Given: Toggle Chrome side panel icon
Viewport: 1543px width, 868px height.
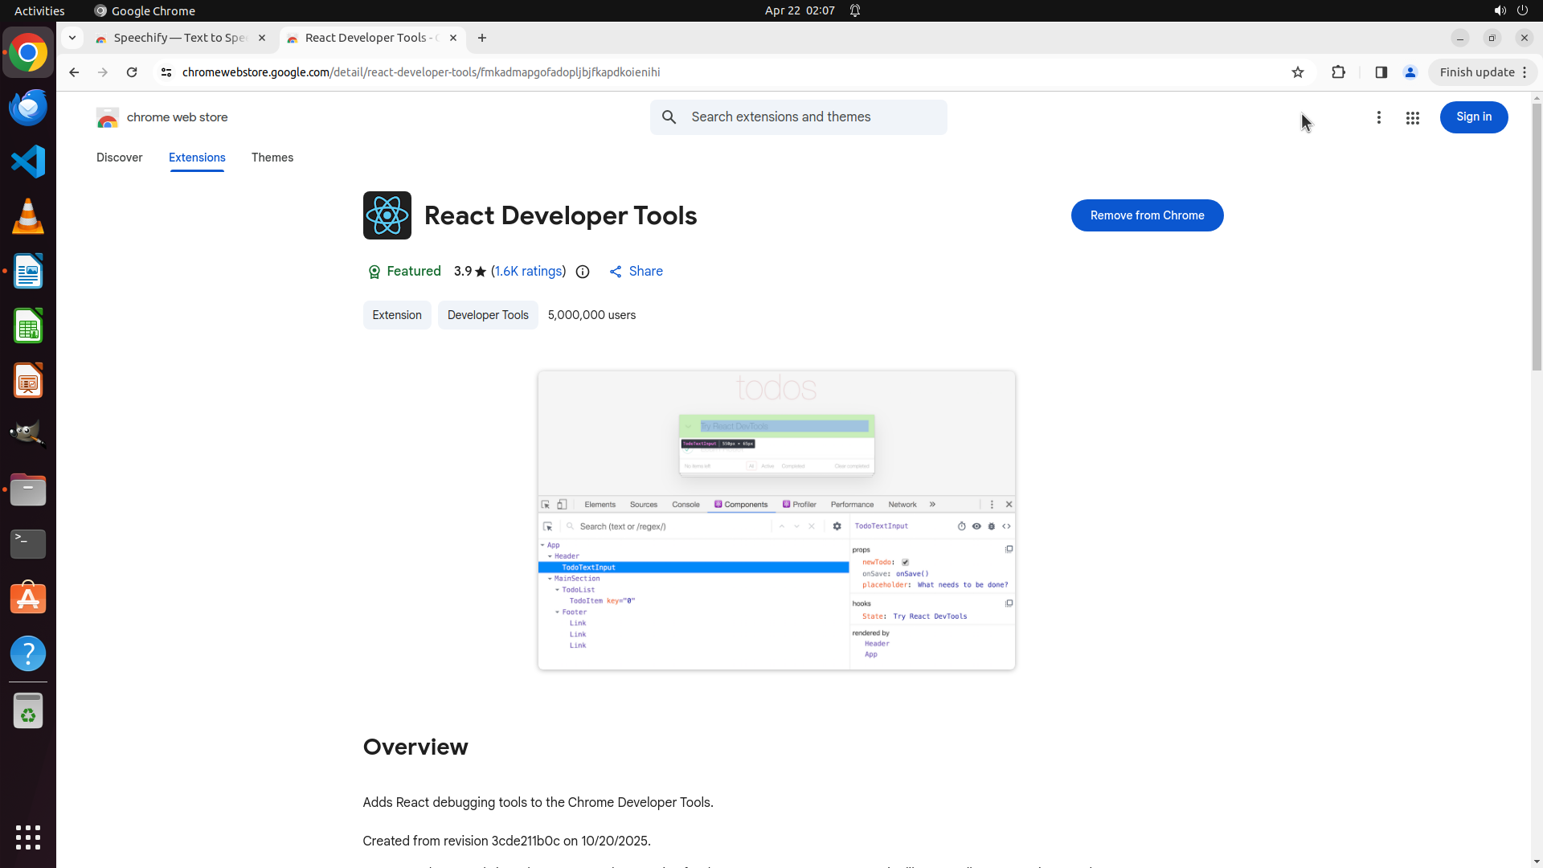Looking at the screenshot, I should point(1381,72).
